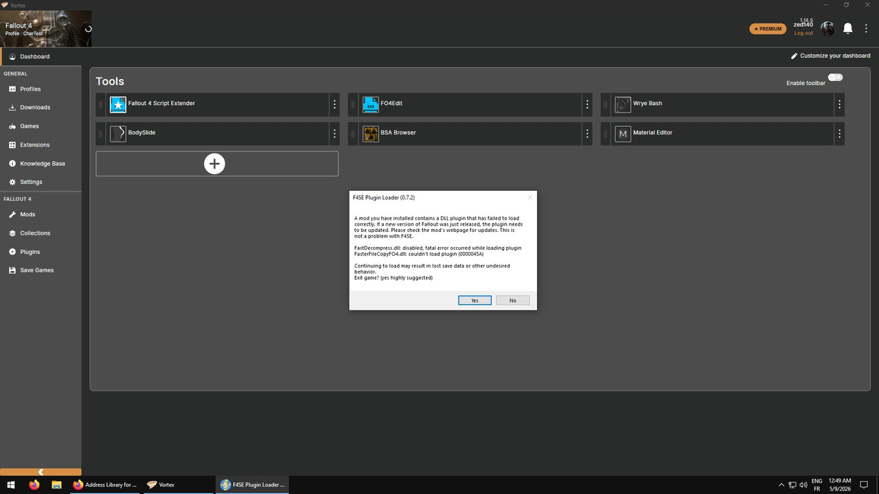Open the taskbar clock and date
The height and width of the screenshot is (494, 879).
[x=841, y=485]
